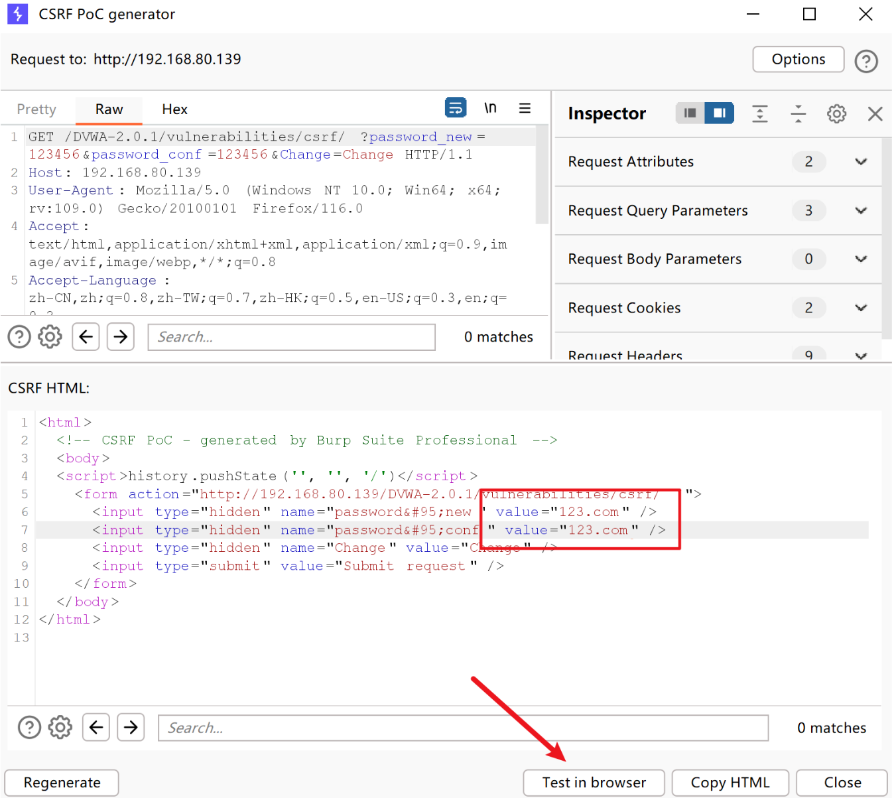
Task: Switch to the Pretty tab
Action: [x=36, y=109]
